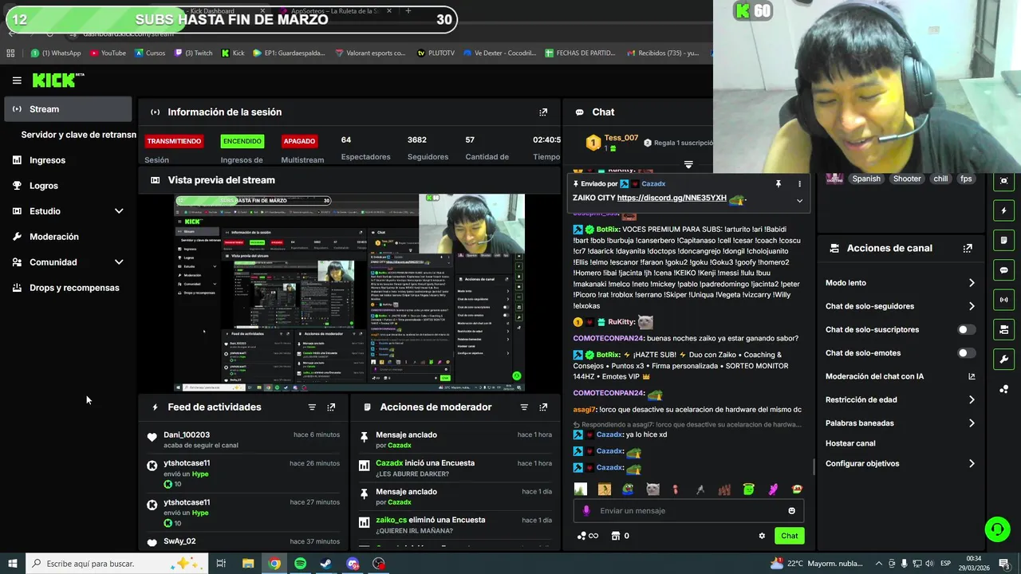Open the hamburger menu beside the Kick logo
This screenshot has width=1021, height=574.
coord(17,80)
